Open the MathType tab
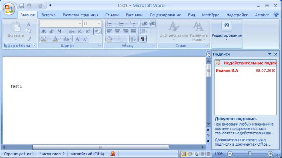This screenshot has height=158, width=282. (211, 15)
